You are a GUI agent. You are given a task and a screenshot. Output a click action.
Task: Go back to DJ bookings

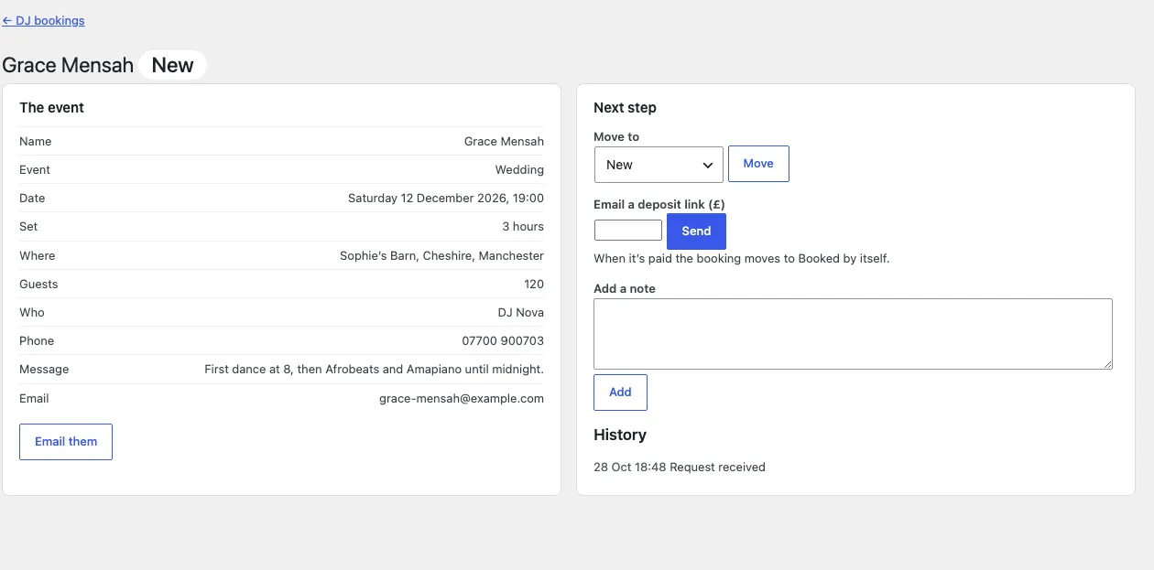[43, 20]
